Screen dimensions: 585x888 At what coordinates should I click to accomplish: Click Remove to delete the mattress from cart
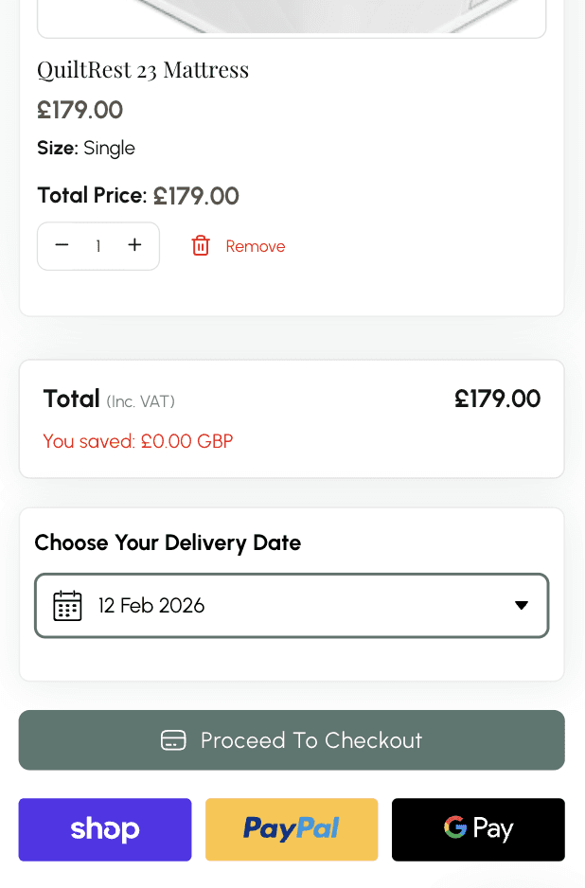tap(255, 245)
